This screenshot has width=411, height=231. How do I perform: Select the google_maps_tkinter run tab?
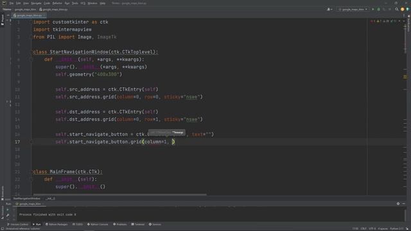(x=28, y=204)
